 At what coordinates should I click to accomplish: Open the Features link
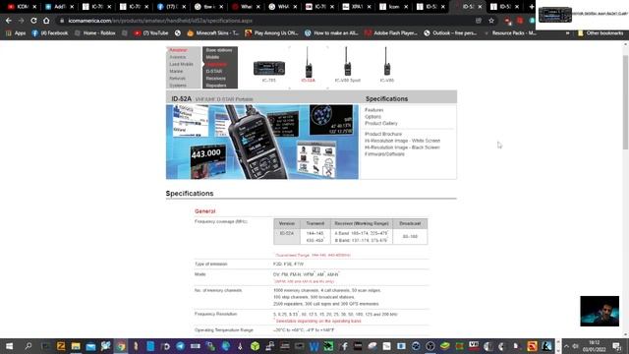point(373,110)
